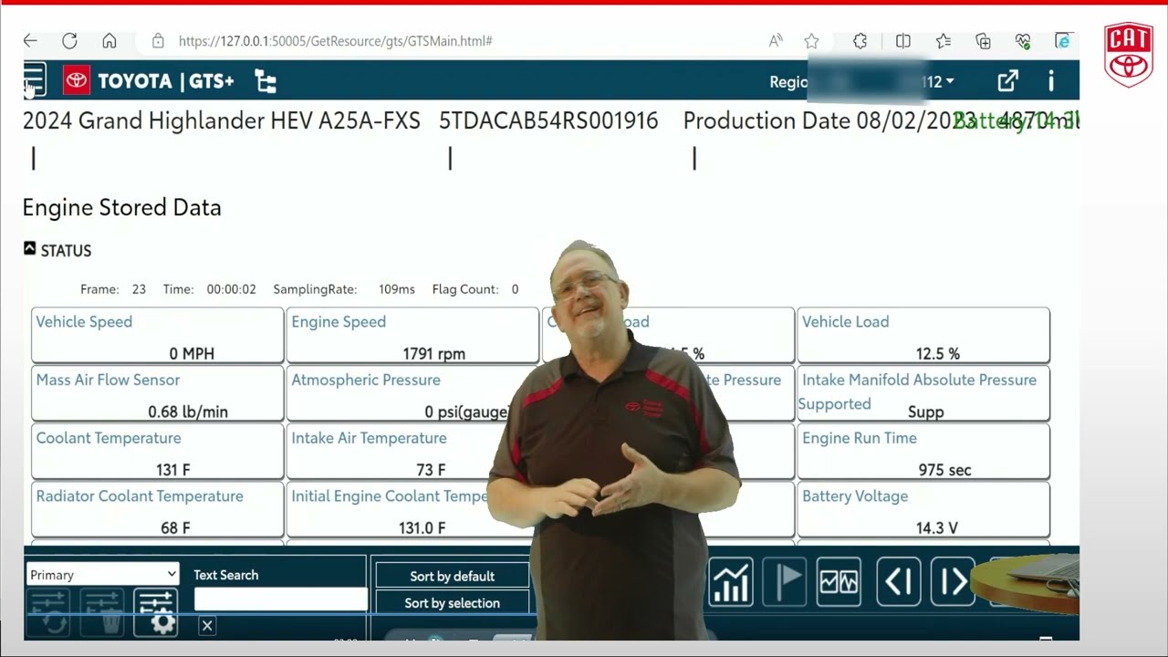Select the Atmospheric Pressure tile
The width and height of the screenshot is (1168, 657).
[412, 393]
